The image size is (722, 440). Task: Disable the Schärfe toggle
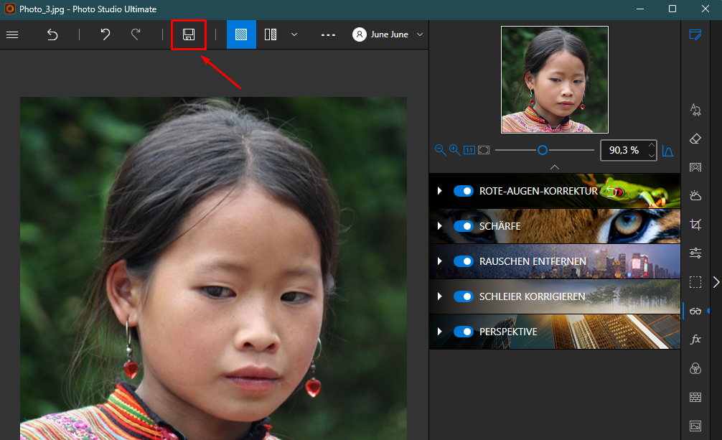point(463,226)
